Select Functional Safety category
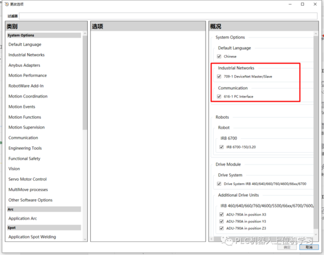This screenshot has width=324, height=255. (24, 159)
